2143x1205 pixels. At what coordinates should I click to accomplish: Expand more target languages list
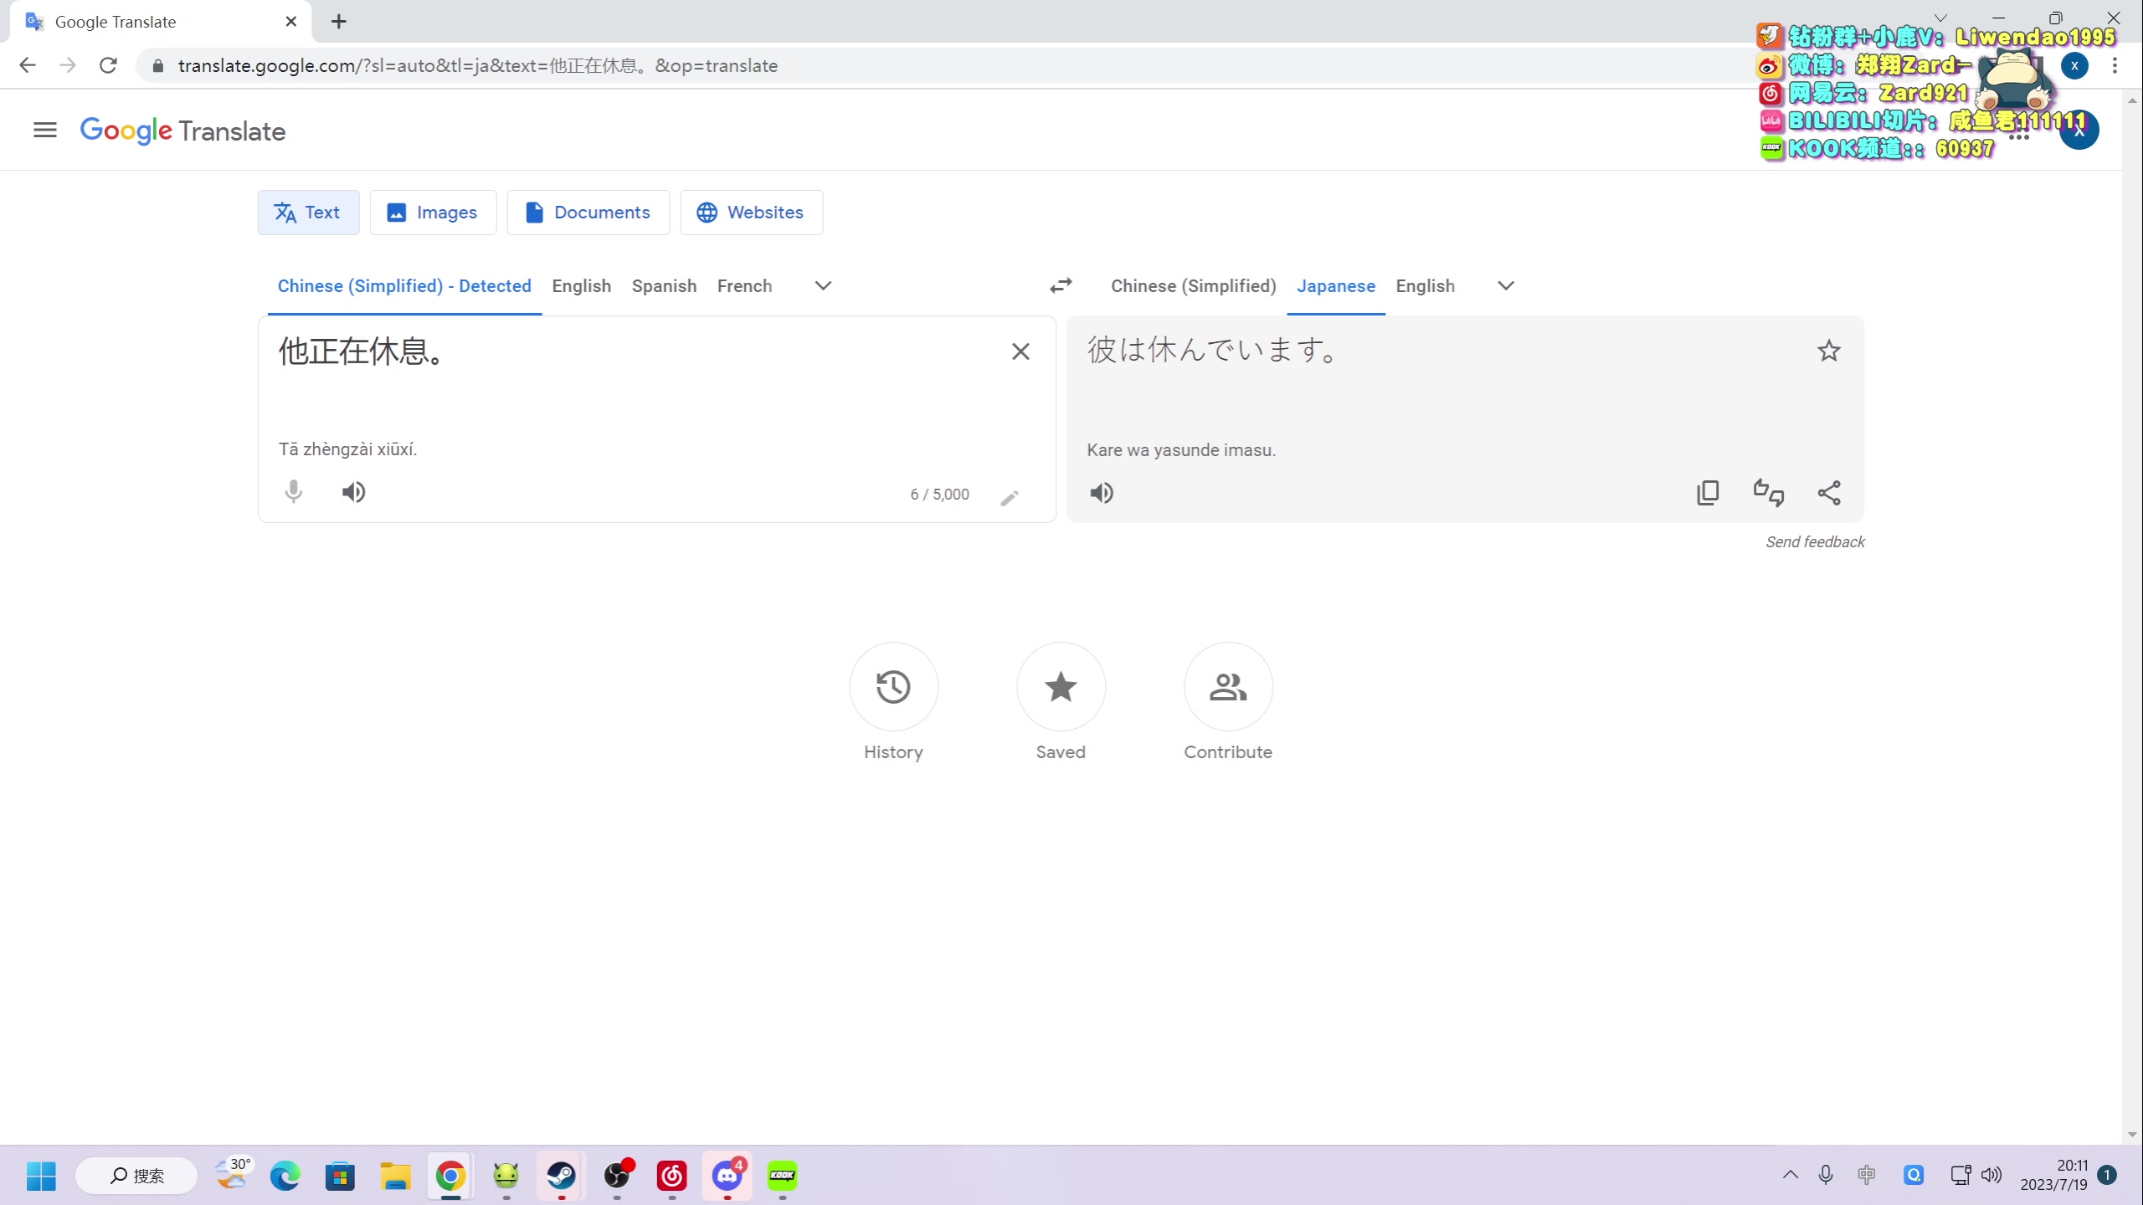[x=1506, y=286]
